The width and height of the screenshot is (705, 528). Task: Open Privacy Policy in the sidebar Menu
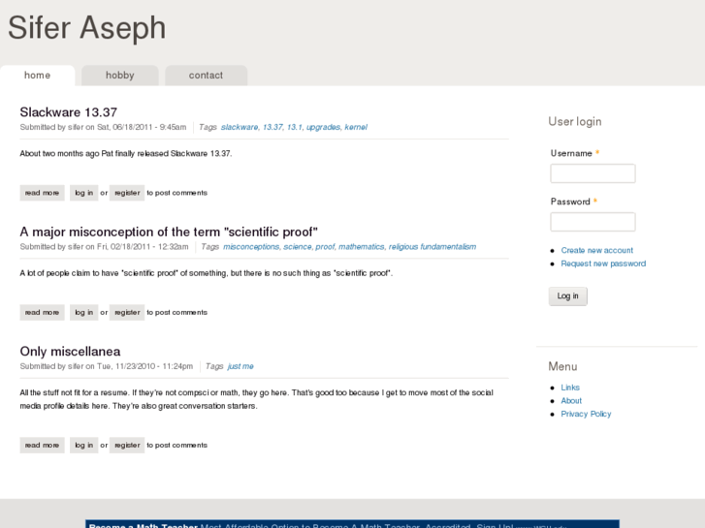586,414
